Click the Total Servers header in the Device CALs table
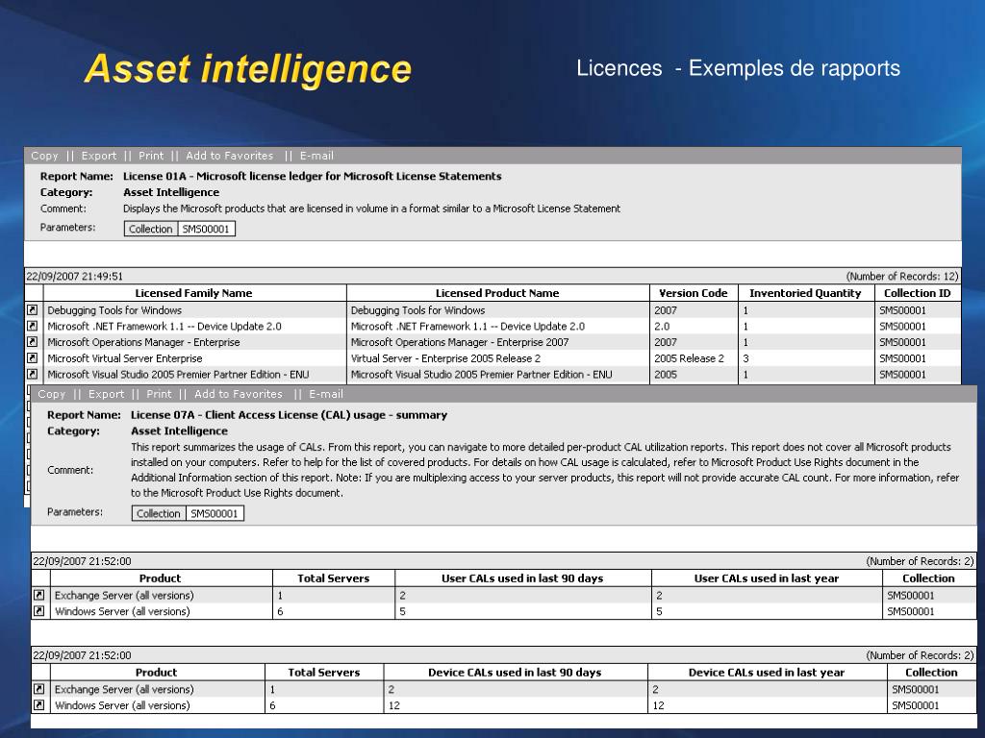Screen dimensions: 985x738 324,673
